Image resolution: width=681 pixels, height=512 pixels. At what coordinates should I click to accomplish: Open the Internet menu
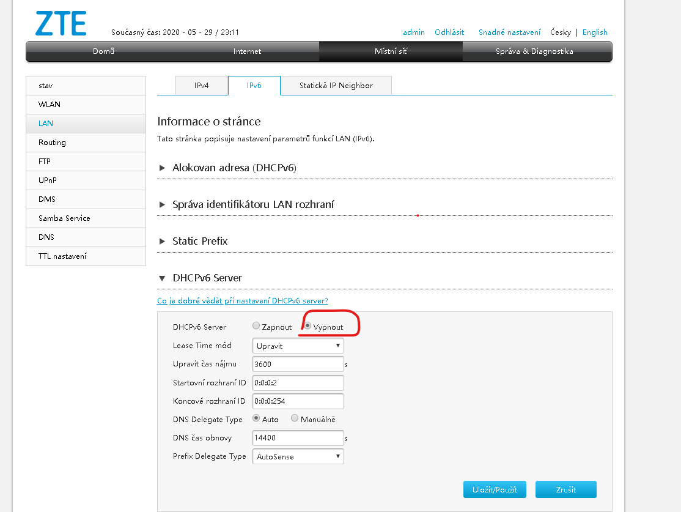point(247,51)
